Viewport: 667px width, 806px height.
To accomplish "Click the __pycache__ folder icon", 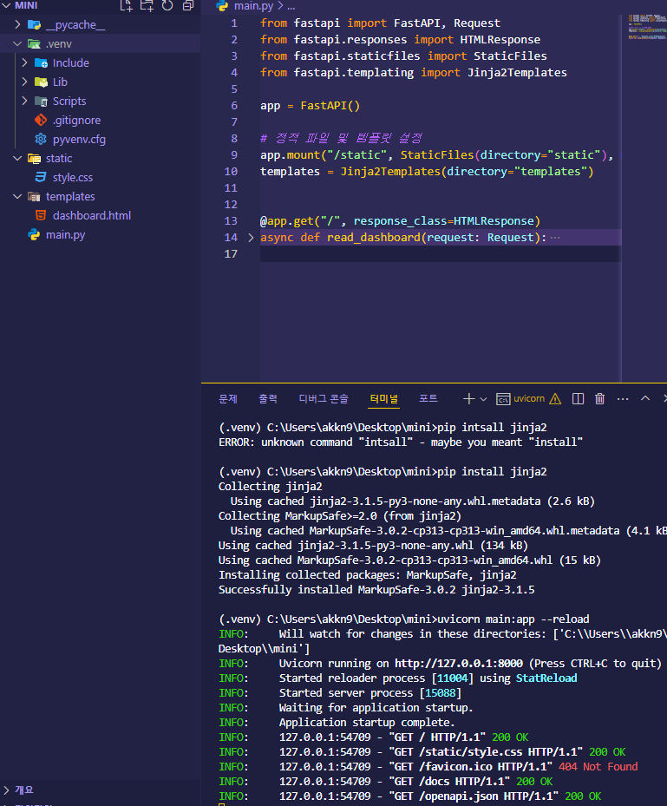I will click(34, 24).
